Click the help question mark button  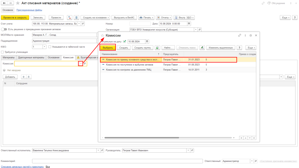(239, 48)
